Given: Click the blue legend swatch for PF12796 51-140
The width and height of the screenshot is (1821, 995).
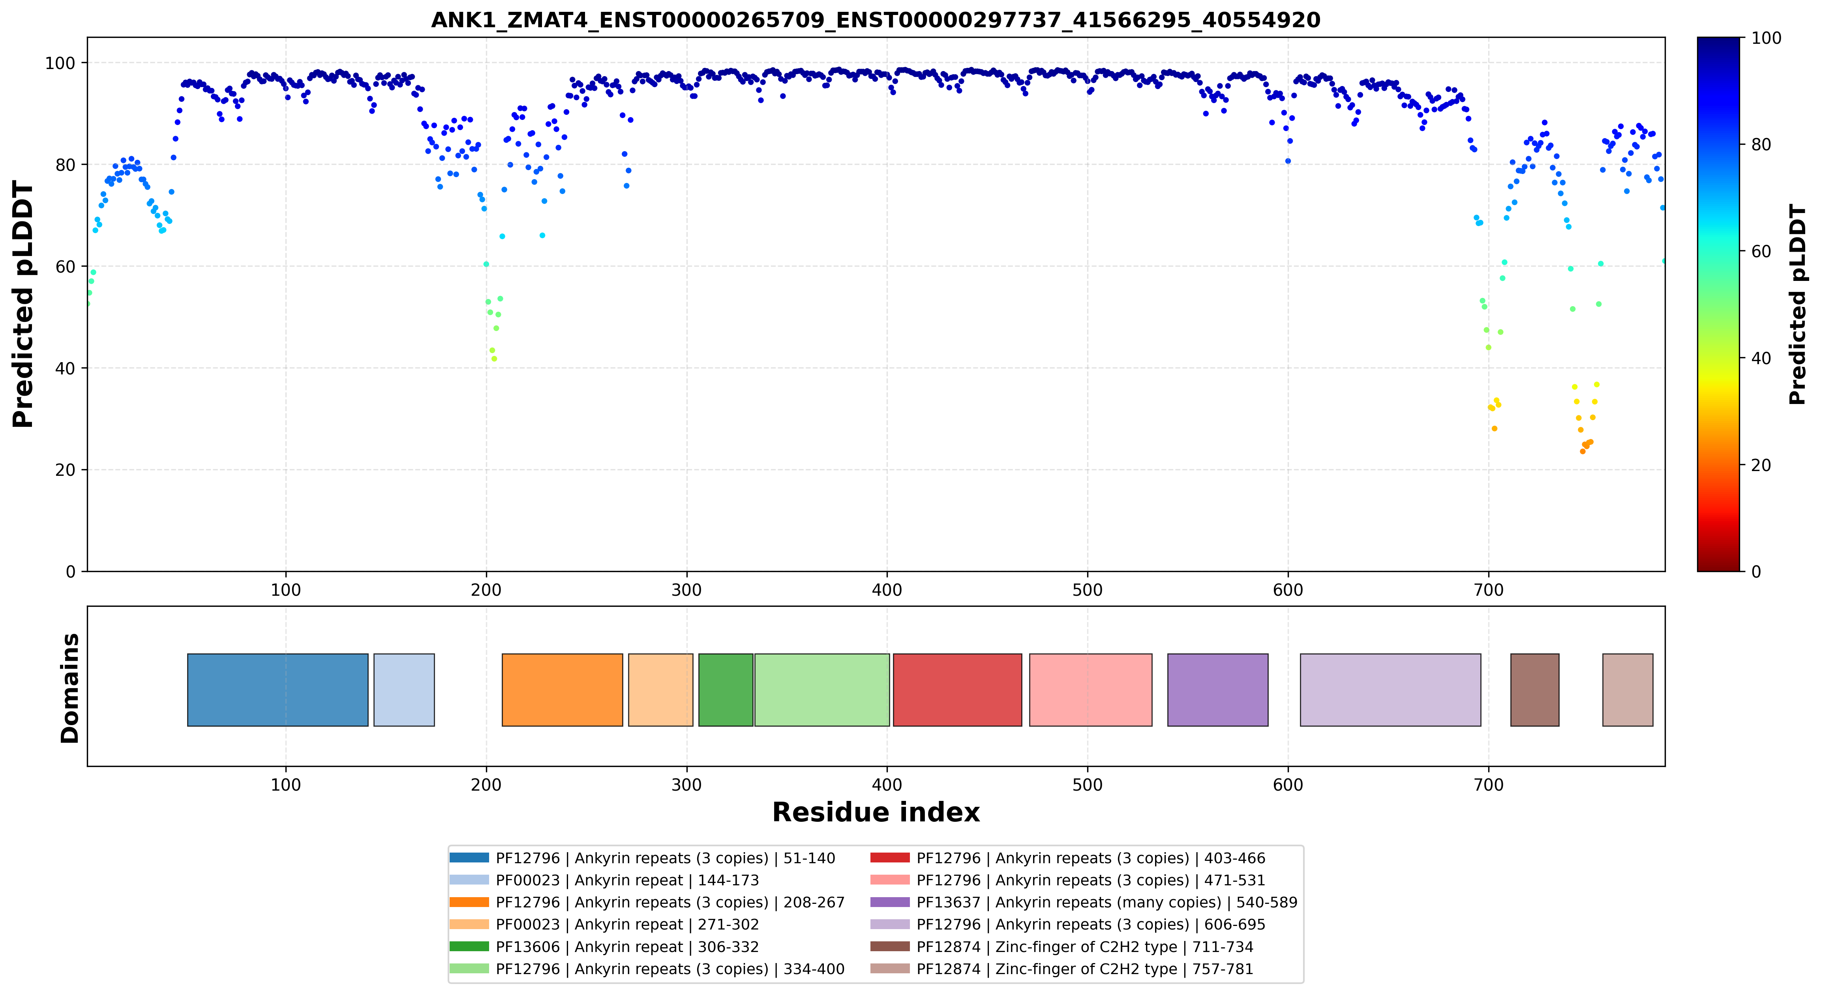Looking at the screenshot, I should (x=469, y=858).
